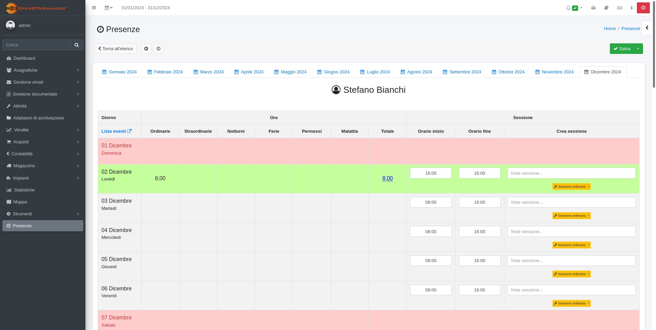The image size is (656, 330).
Task: Toggle sidebar with hamburger menu icon
Action: [x=94, y=8]
